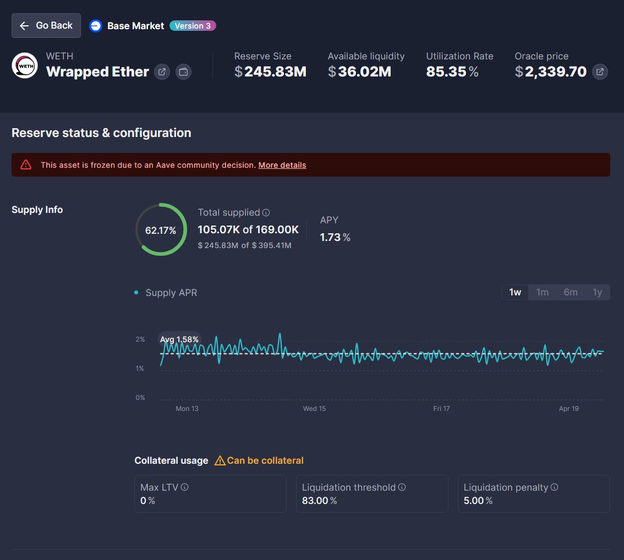Select the 1y chart range tab
Image resolution: width=624 pixels, height=560 pixels.
(x=598, y=292)
